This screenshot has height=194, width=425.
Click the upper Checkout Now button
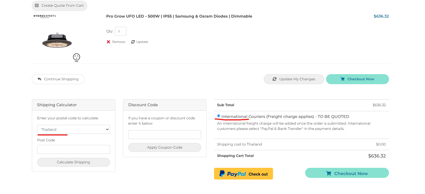pyautogui.click(x=357, y=79)
